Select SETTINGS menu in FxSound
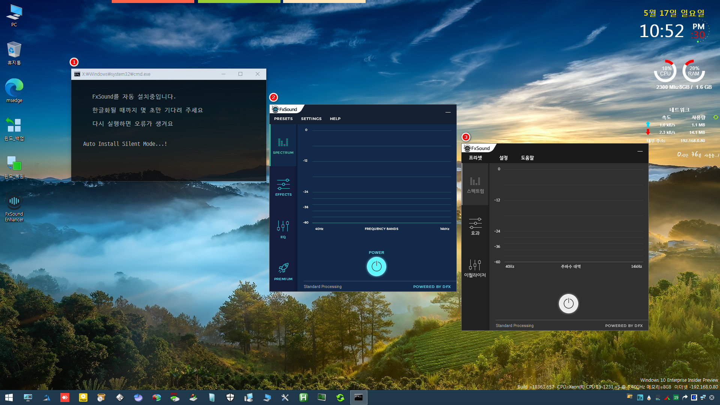Viewport: 720px width, 405px height. [311, 118]
